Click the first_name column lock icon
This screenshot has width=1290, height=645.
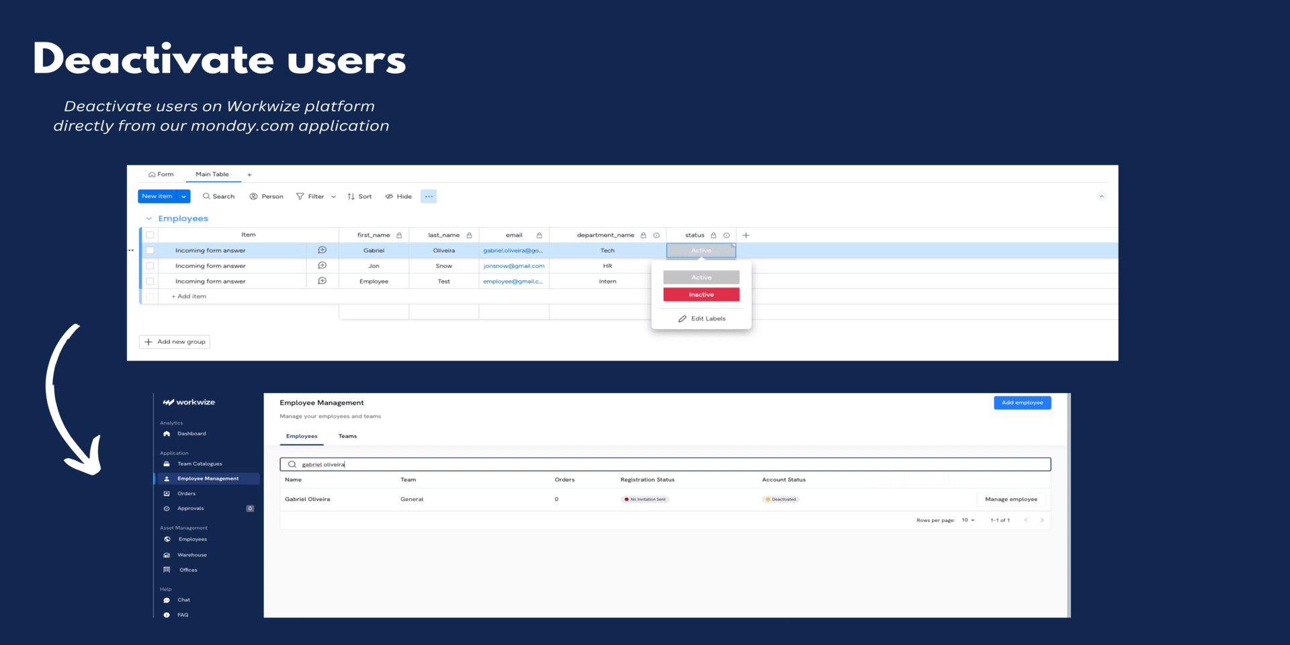pyautogui.click(x=399, y=235)
